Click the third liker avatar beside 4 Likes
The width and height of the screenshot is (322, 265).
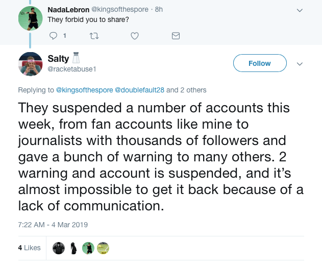88,248
